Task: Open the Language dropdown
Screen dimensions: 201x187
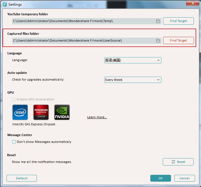Action: pos(133,60)
